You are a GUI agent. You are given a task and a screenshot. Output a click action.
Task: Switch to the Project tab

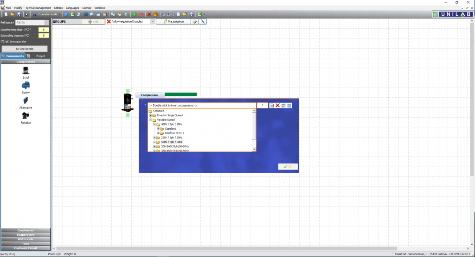click(38, 56)
